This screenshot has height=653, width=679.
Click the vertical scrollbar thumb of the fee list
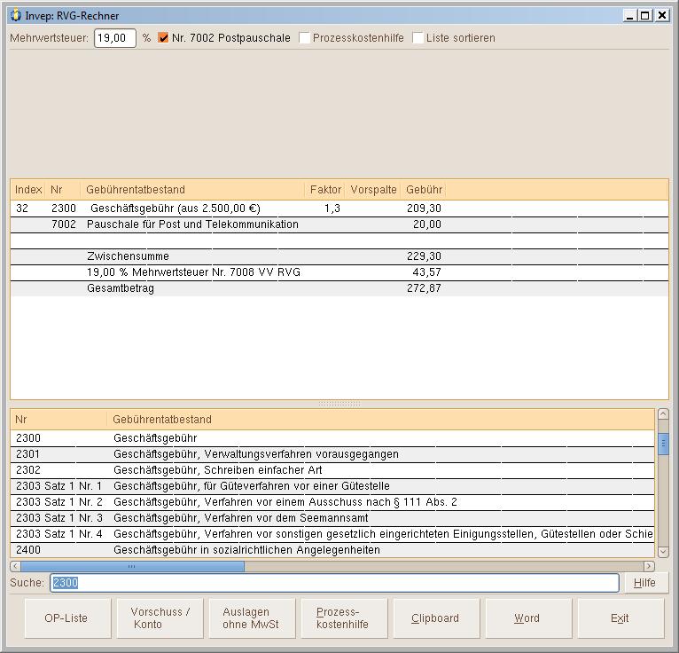point(663,445)
